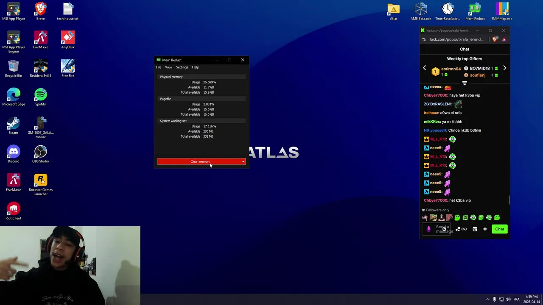The height and width of the screenshot is (305, 543).
Task: Collapse the top gifters panel arrow
Action: click(465, 83)
